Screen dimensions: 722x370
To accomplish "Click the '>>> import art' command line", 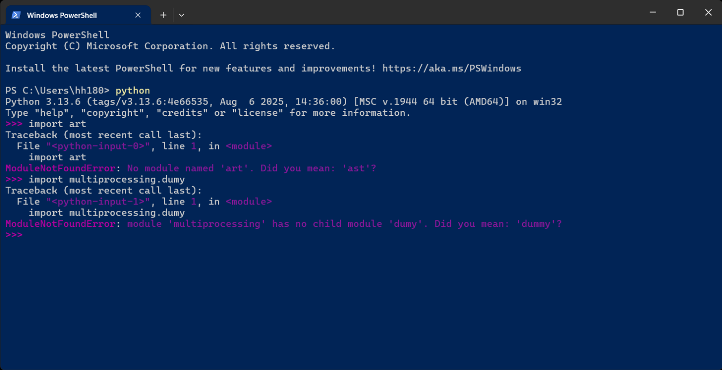I will [x=46, y=124].
